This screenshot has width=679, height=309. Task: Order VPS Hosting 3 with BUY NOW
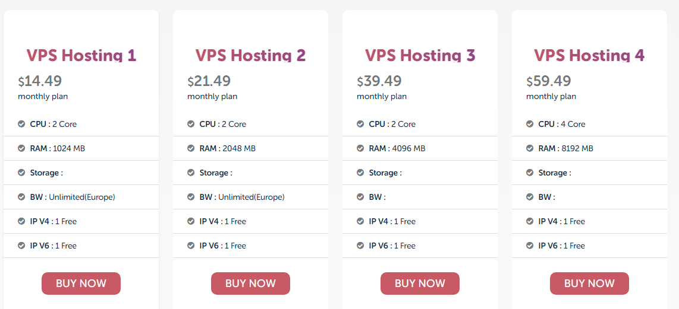click(x=420, y=283)
